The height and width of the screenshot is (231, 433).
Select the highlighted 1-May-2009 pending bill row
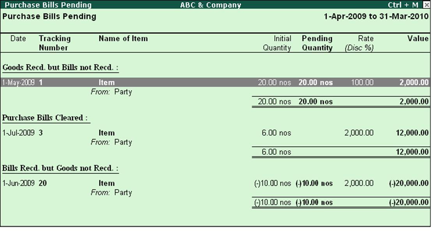tap(156, 82)
